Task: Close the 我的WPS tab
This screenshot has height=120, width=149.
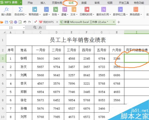Action: (57, 22)
